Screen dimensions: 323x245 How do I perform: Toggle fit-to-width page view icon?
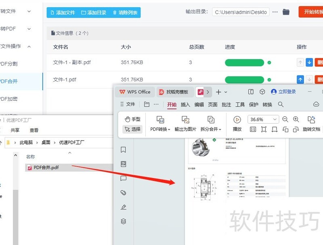275,129
